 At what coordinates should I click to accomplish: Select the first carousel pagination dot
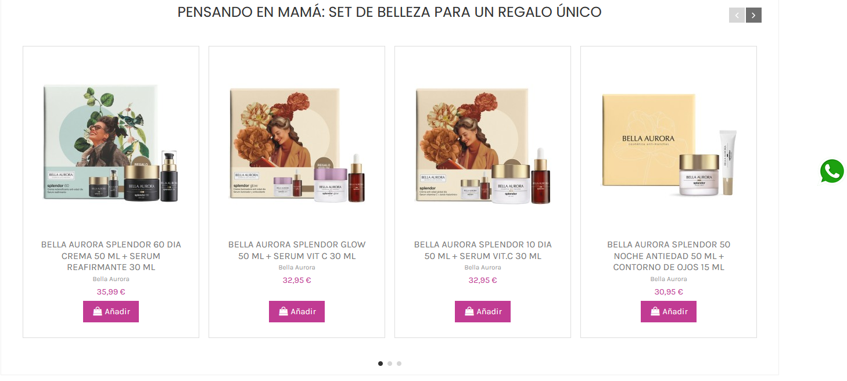381,364
